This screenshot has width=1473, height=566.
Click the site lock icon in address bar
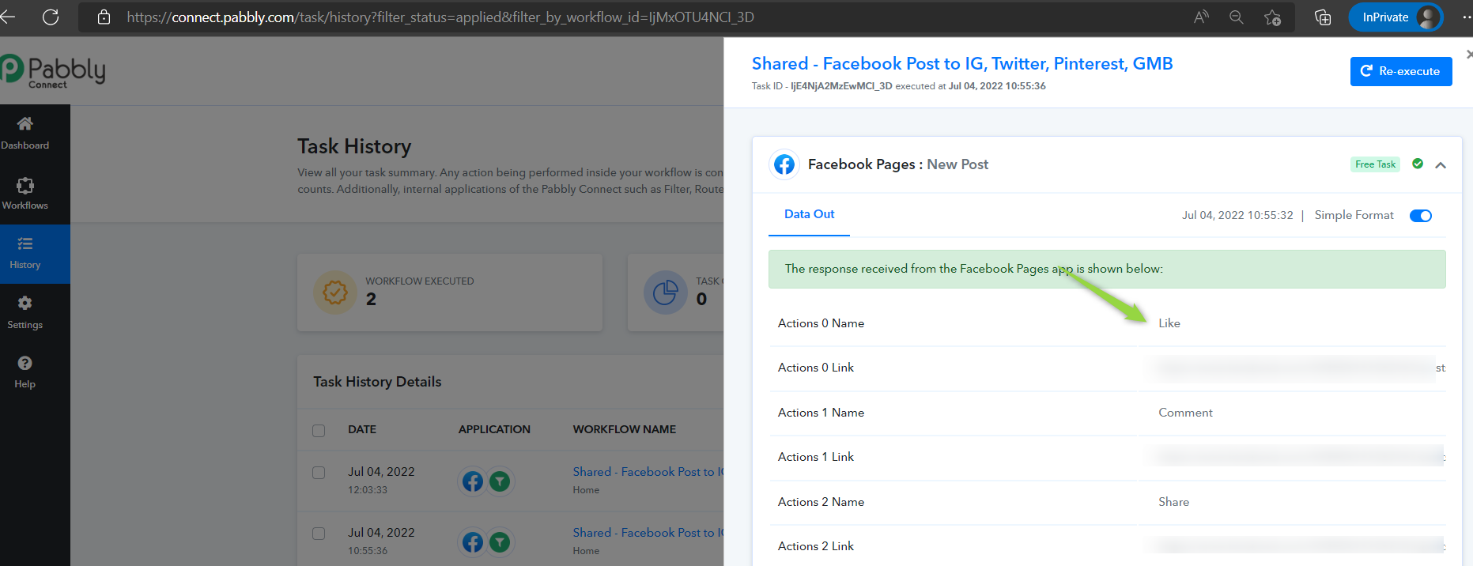pyautogui.click(x=104, y=17)
